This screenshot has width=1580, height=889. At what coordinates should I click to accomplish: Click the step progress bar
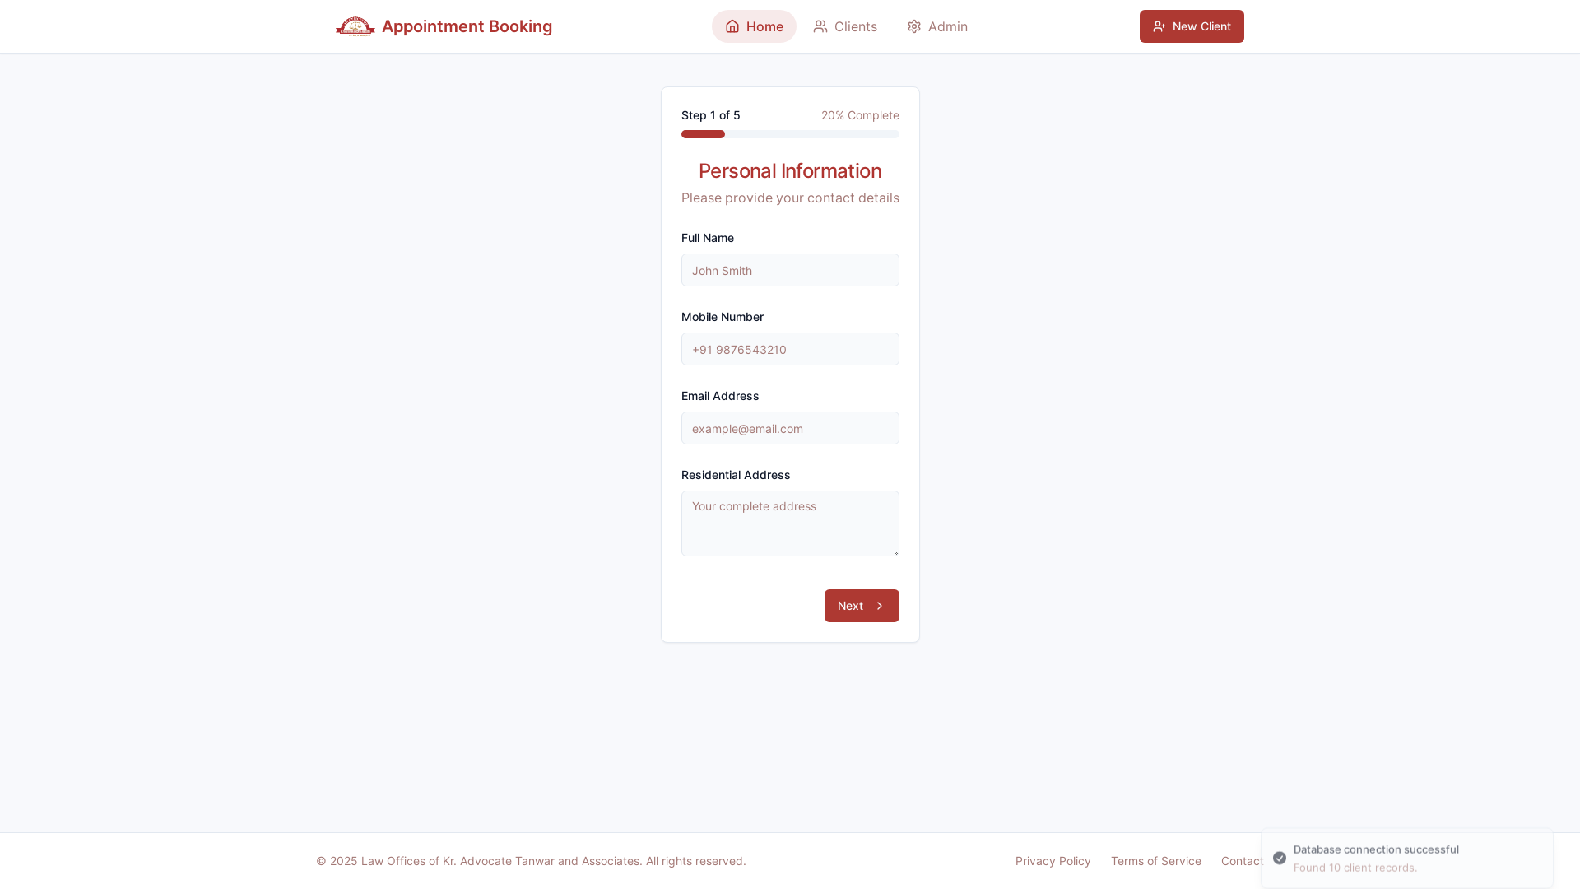click(790, 134)
